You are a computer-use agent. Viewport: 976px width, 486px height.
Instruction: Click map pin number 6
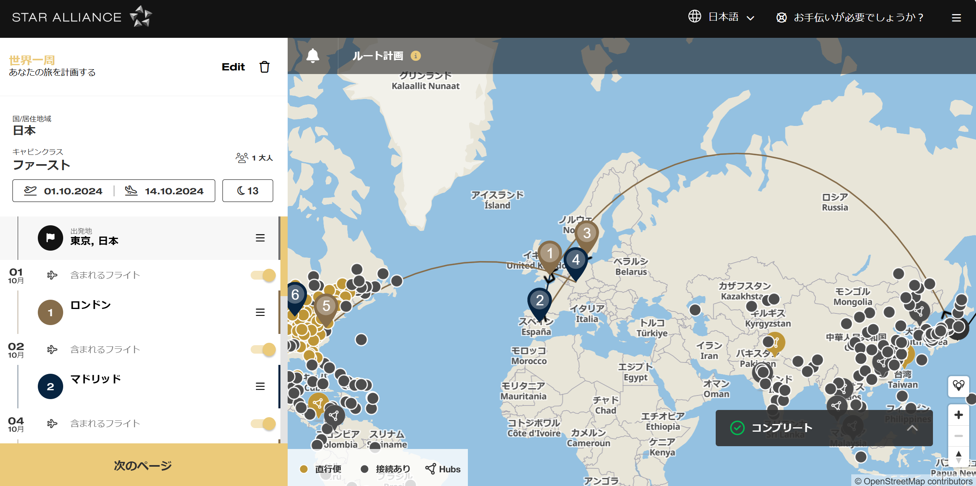(x=296, y=296)
